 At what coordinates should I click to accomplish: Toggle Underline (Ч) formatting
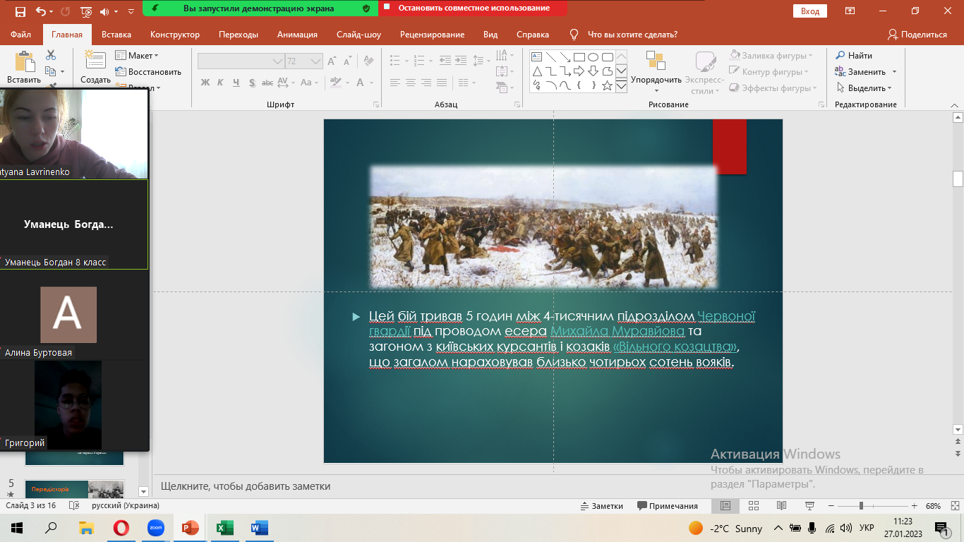[237, 83]
